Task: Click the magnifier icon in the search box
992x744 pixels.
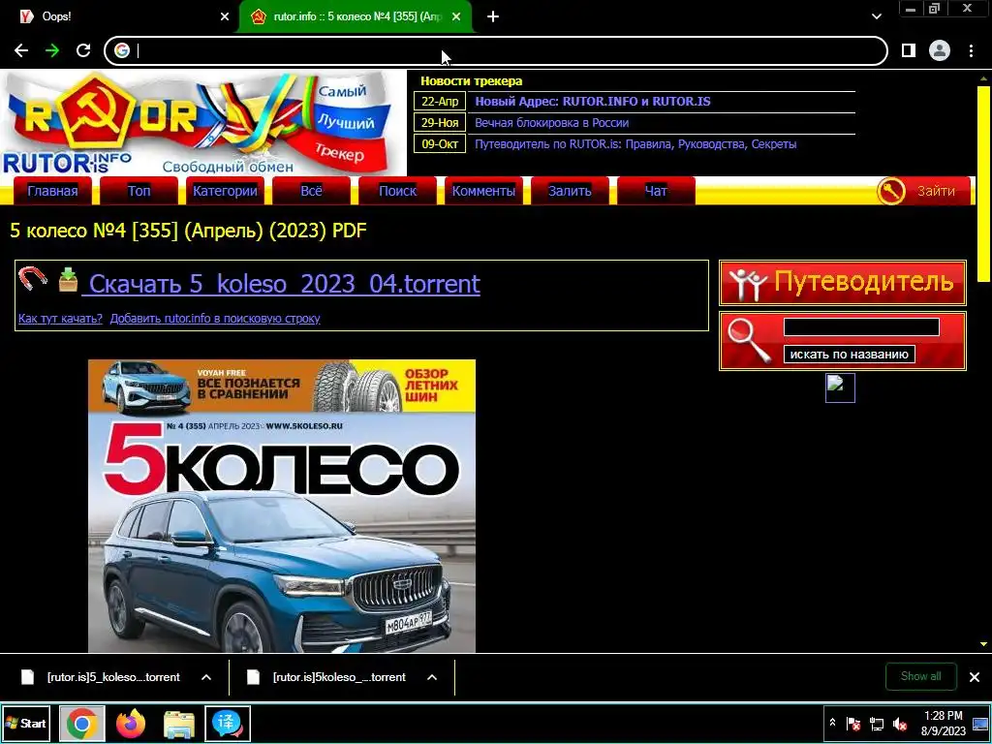Action: coord(749,340)
